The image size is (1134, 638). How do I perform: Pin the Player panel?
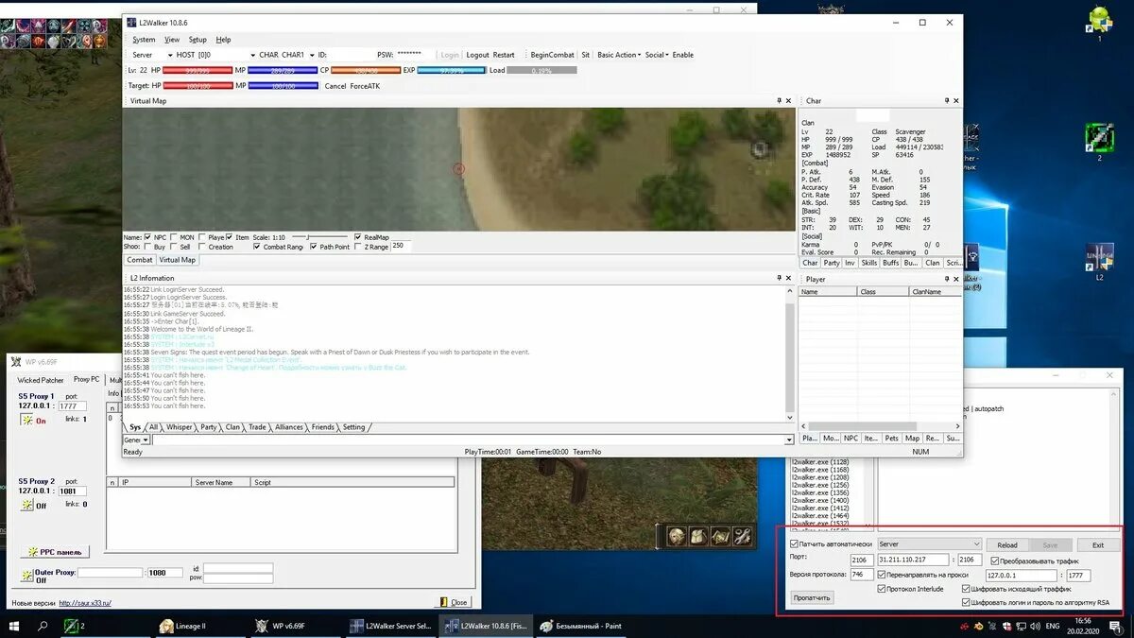tap(946, 279)
